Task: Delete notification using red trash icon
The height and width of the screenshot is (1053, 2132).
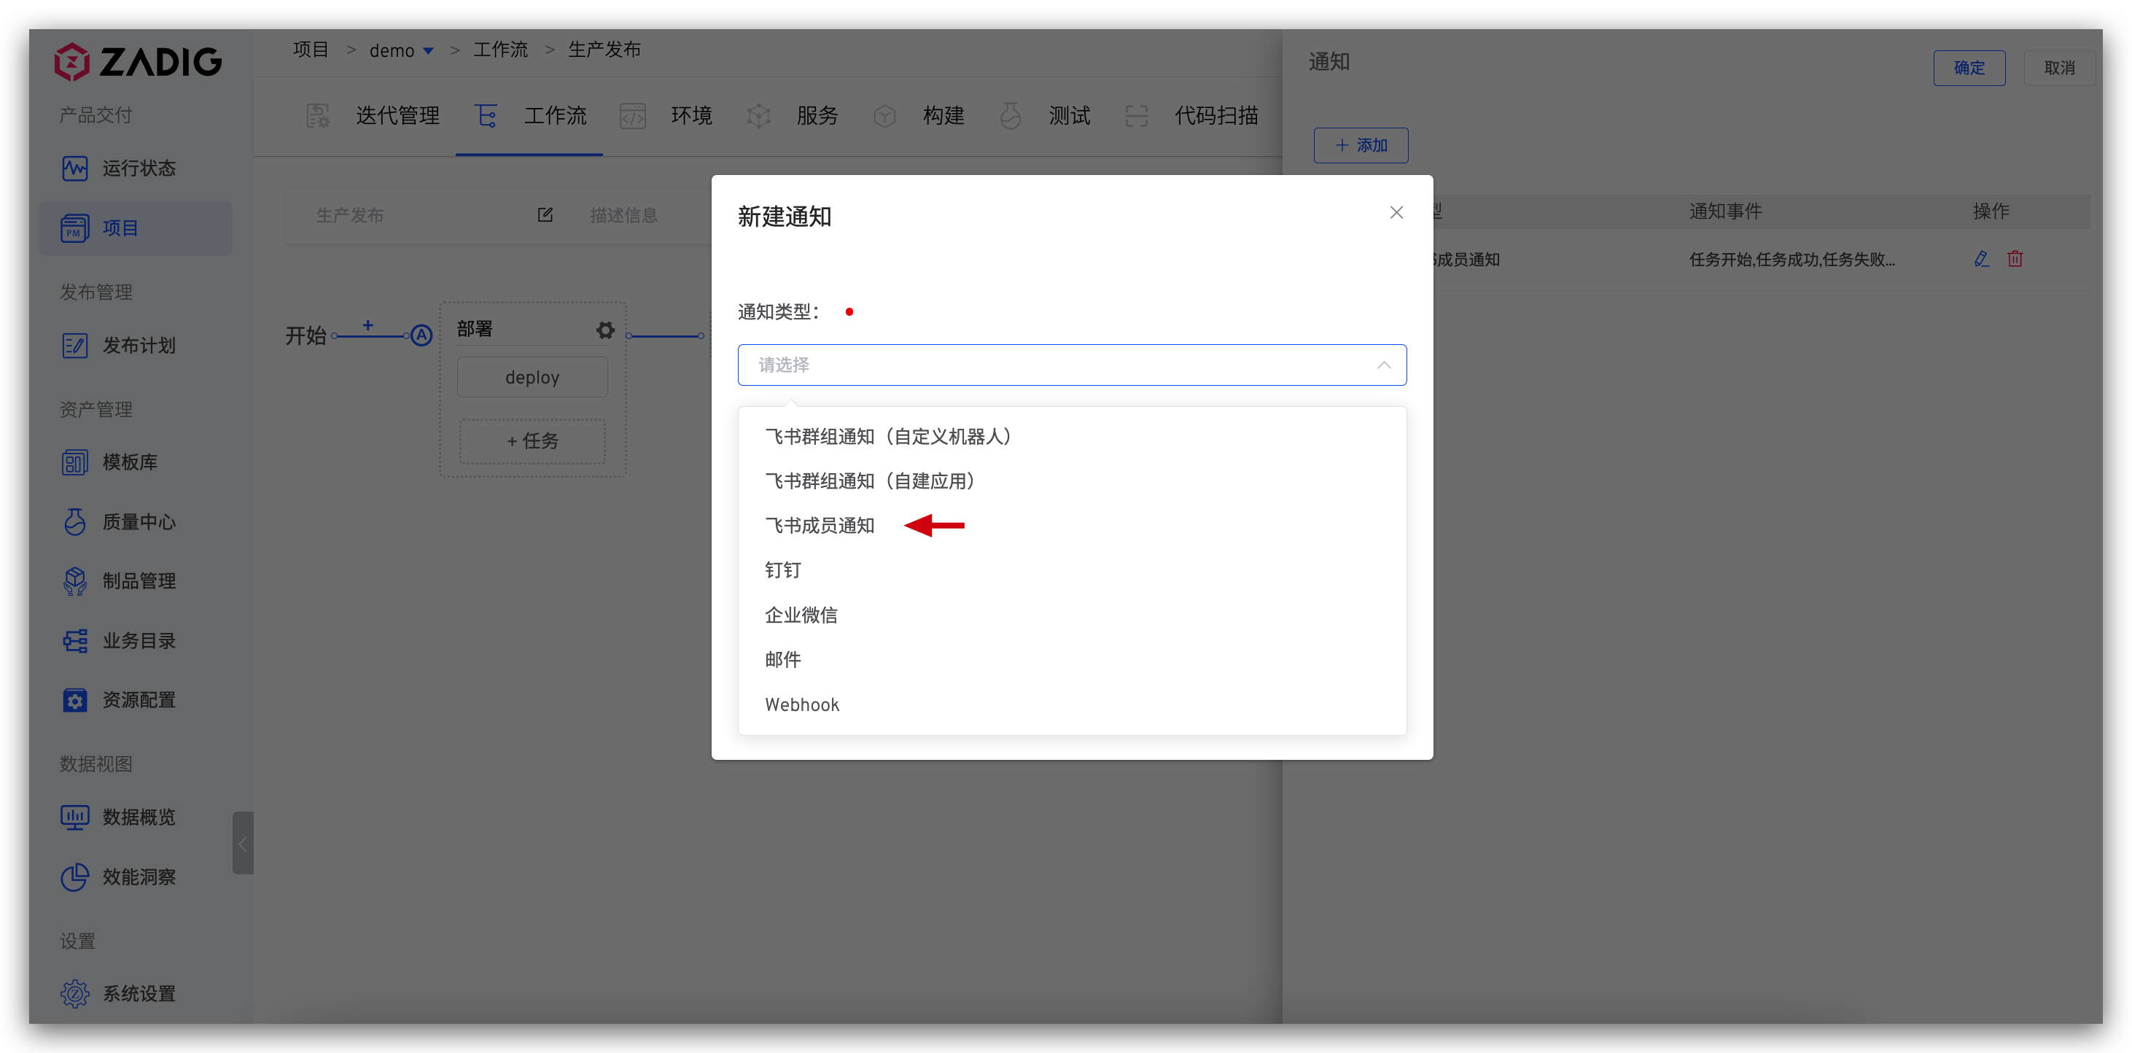Action: (x=2015, y=259)
